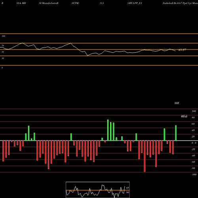The image size is (198, 198).
Task: Click the RSI axis label 70
Action: (x=3, y=46)
